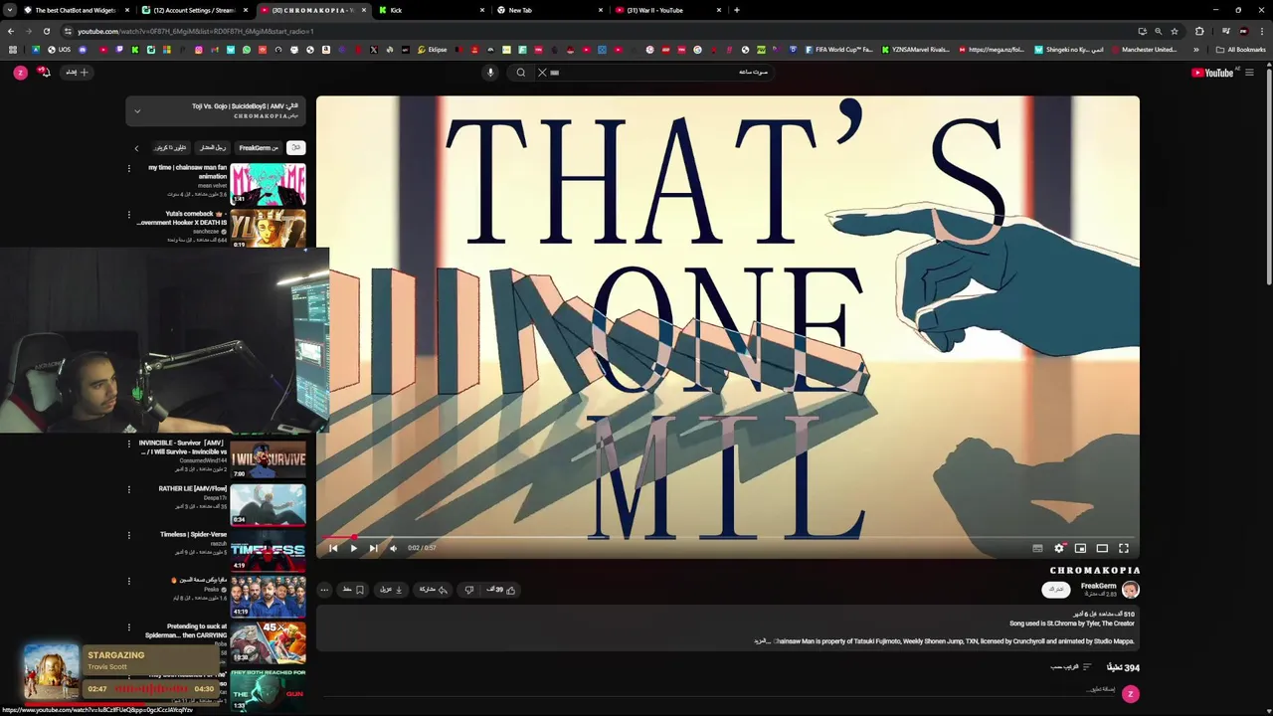The width and height of the screenshot is (1273, 716).
Task: Open the FreakGerm channel avatar
Action: 1131,589
